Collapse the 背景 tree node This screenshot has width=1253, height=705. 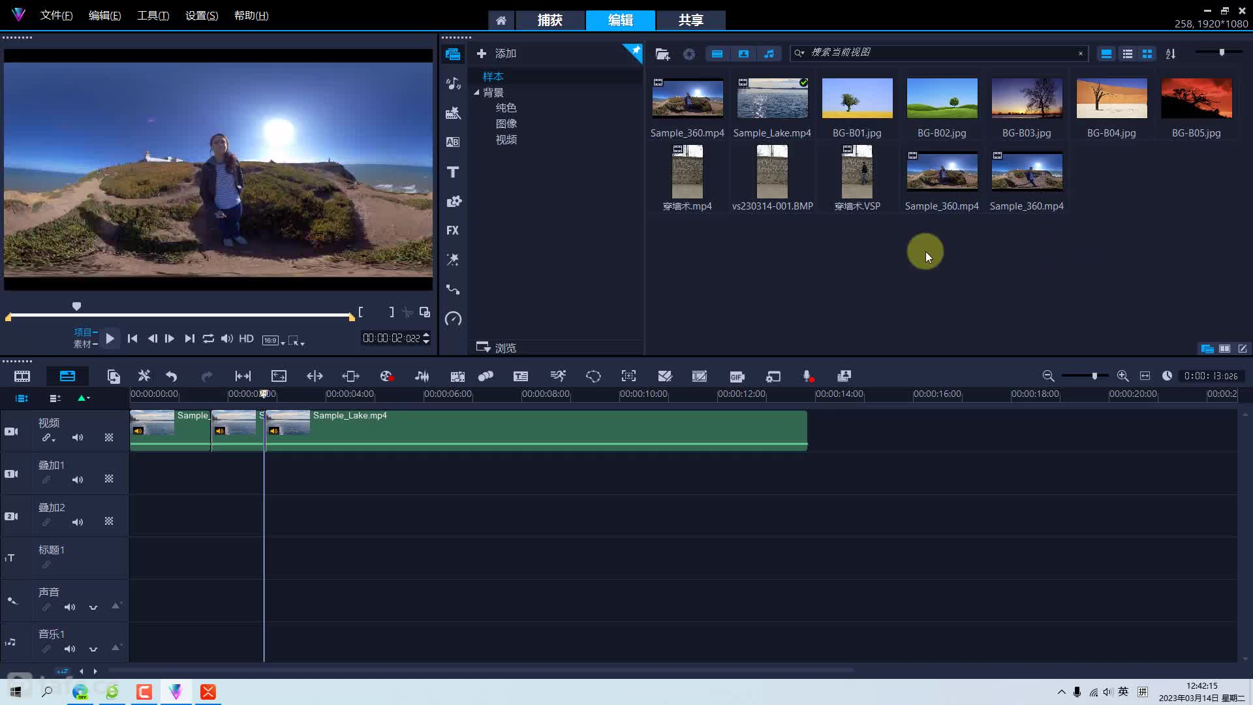coord(476,93)
